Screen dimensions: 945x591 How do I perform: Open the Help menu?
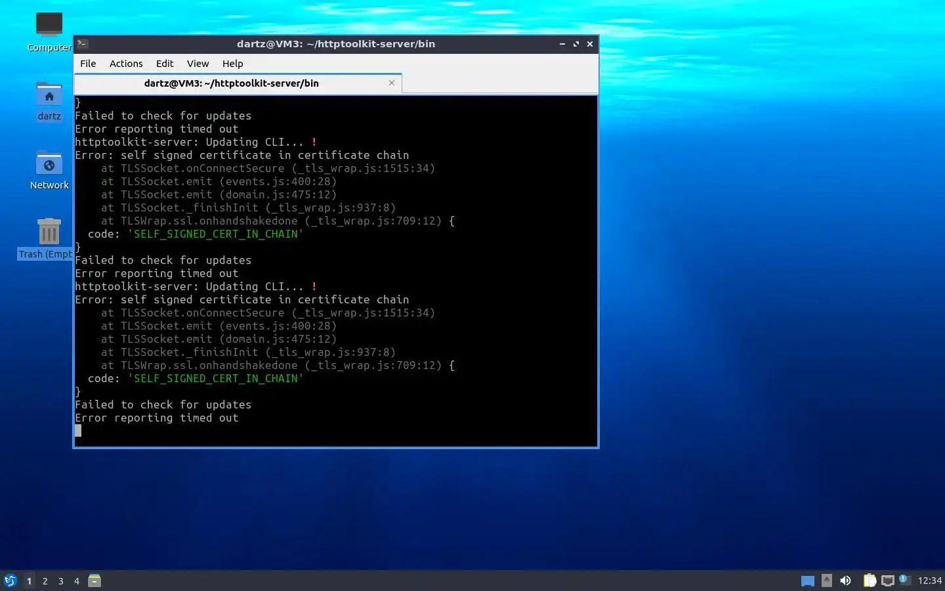pos(232,64)
